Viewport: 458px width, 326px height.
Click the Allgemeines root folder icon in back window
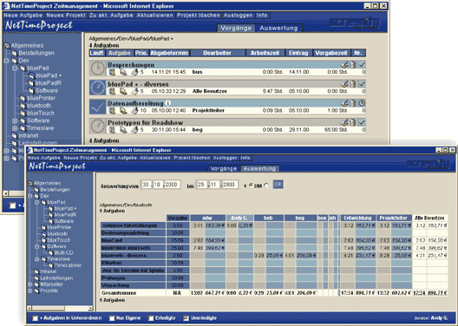tap(8, 46)
